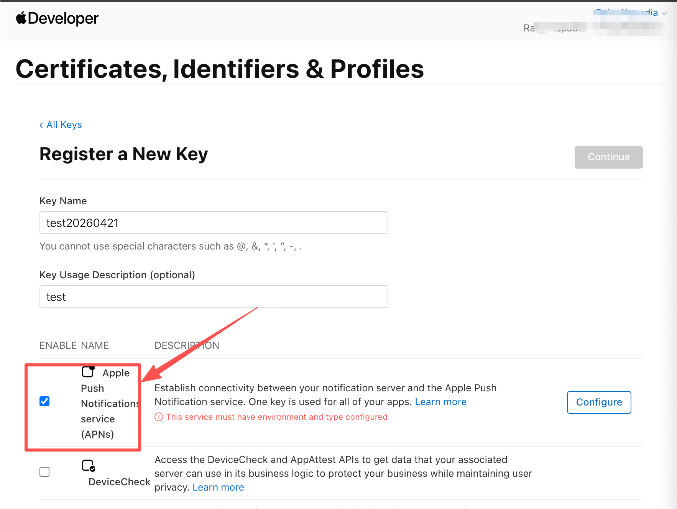Select the DeviceCheck name label
This screenshot has width=677, height=509.
[x=119, y=482]
